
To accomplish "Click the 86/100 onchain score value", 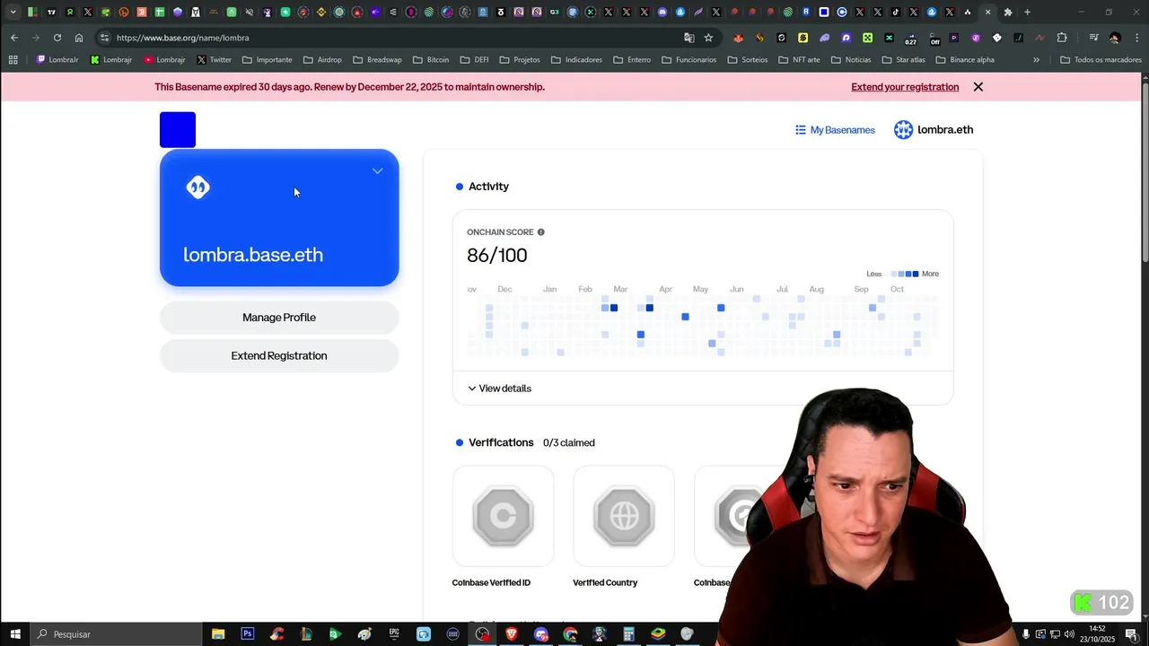I will click(497, 256).
